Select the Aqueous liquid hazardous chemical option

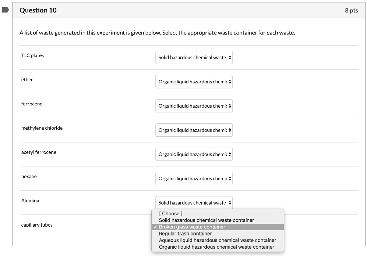point(217,240)
